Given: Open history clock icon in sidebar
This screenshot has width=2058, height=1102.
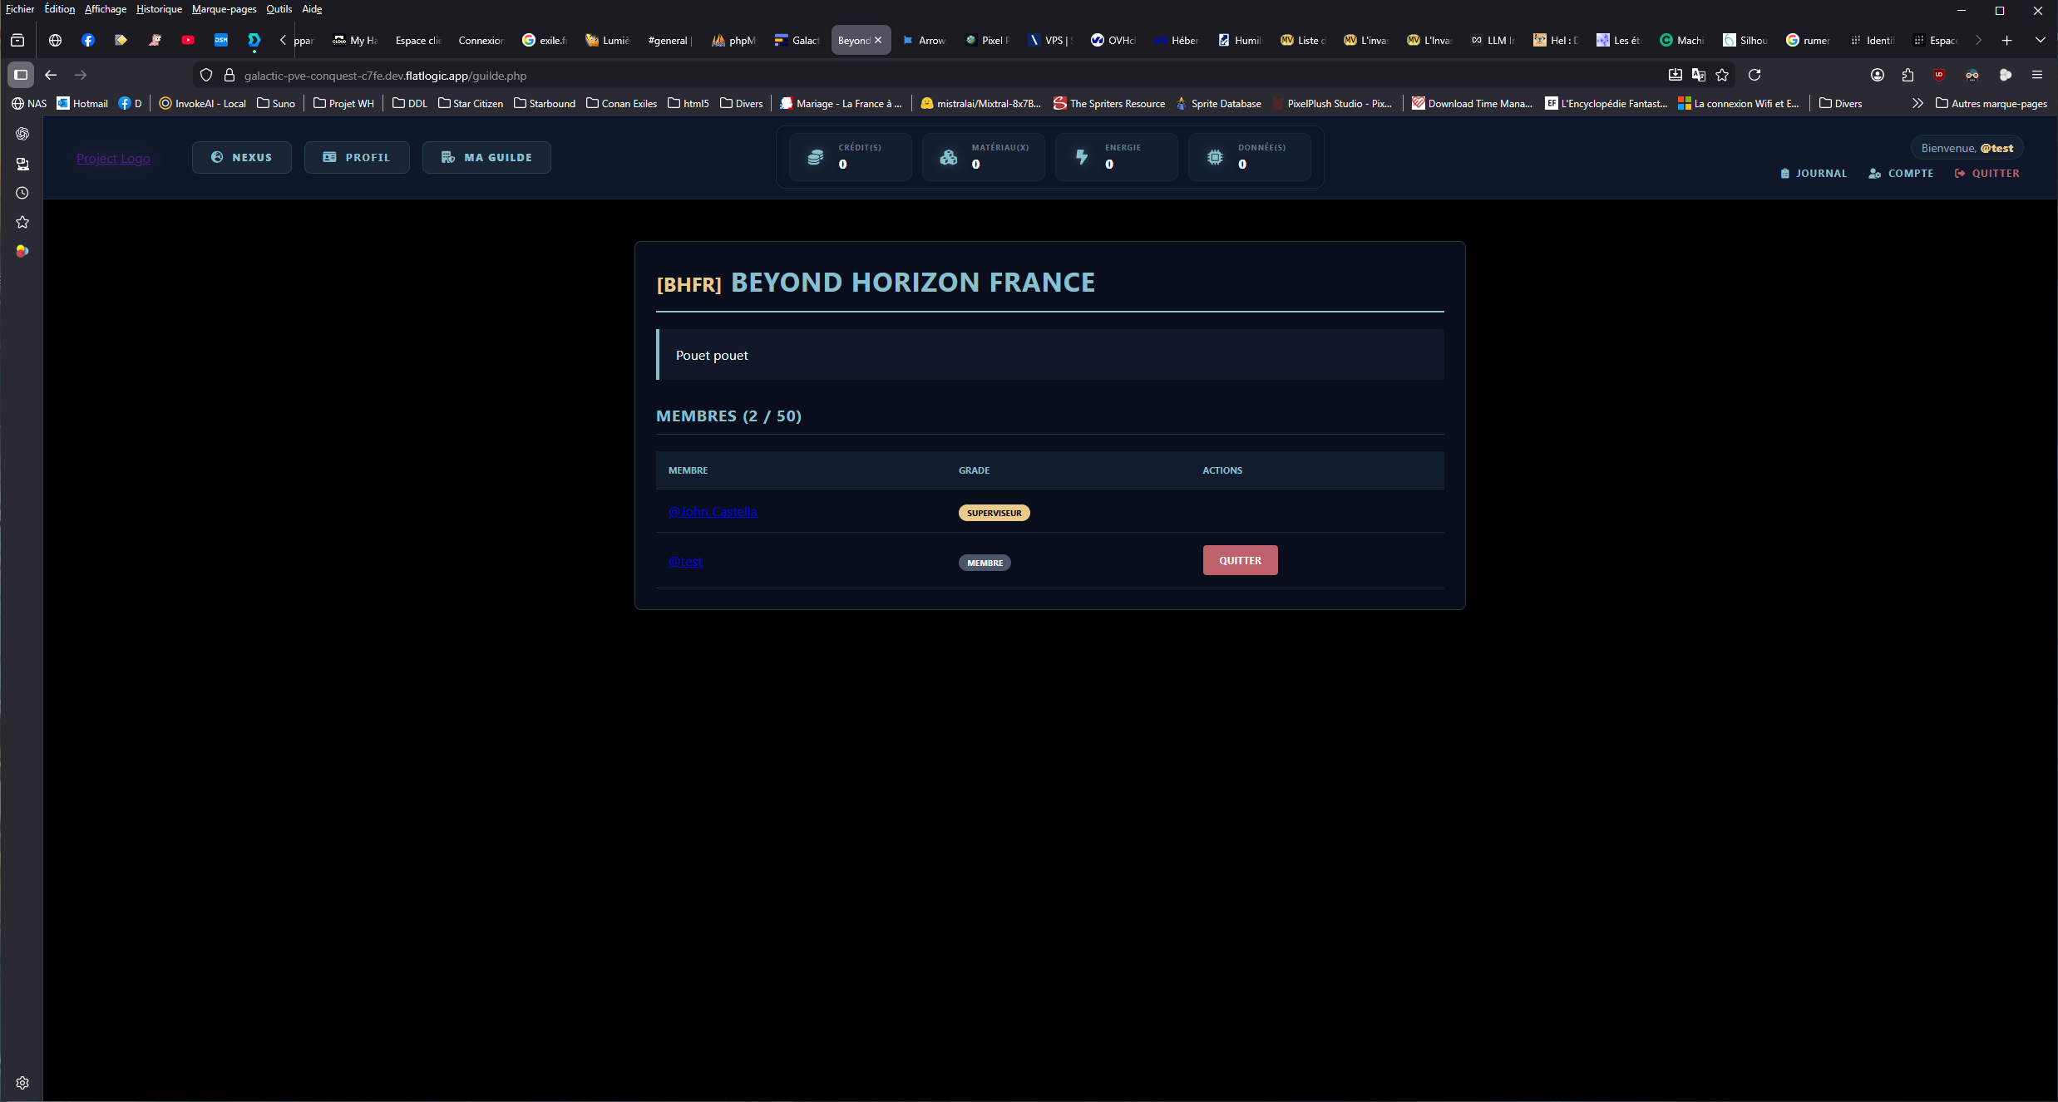Looking at the screenshot, I should coord(22,193).
